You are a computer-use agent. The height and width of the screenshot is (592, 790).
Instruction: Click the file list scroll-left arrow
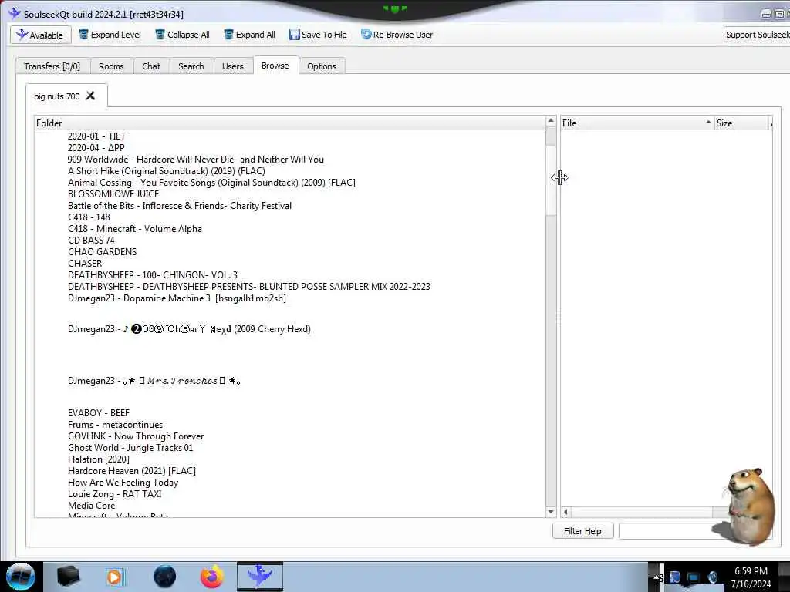[565, 512]
